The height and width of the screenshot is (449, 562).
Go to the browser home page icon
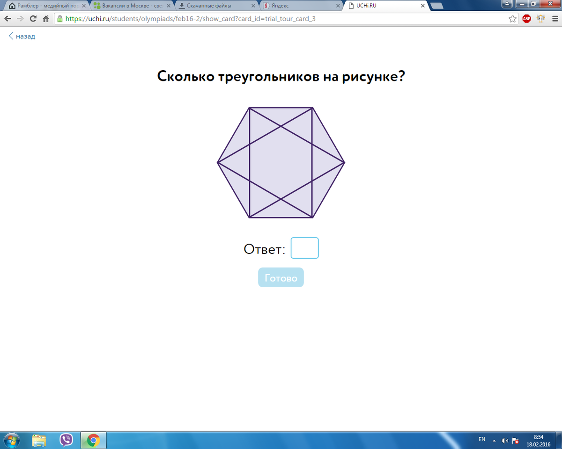(x=46, y=19)
